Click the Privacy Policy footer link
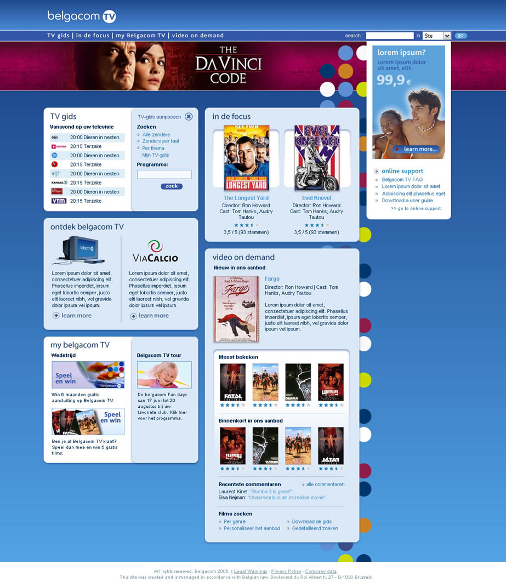Screen dimensions: 506x586 tap(286, 571)
